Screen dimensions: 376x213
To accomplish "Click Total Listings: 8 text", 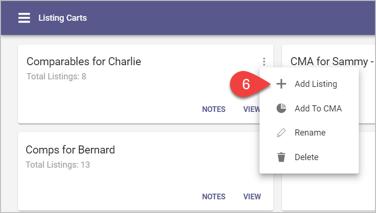I will click(56, 77).
